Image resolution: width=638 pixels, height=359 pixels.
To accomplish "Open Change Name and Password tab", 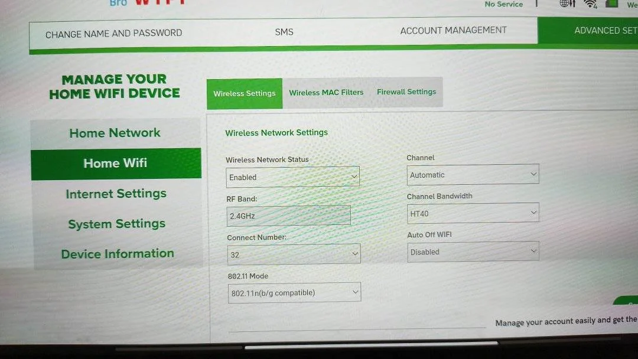I will 113,33.
